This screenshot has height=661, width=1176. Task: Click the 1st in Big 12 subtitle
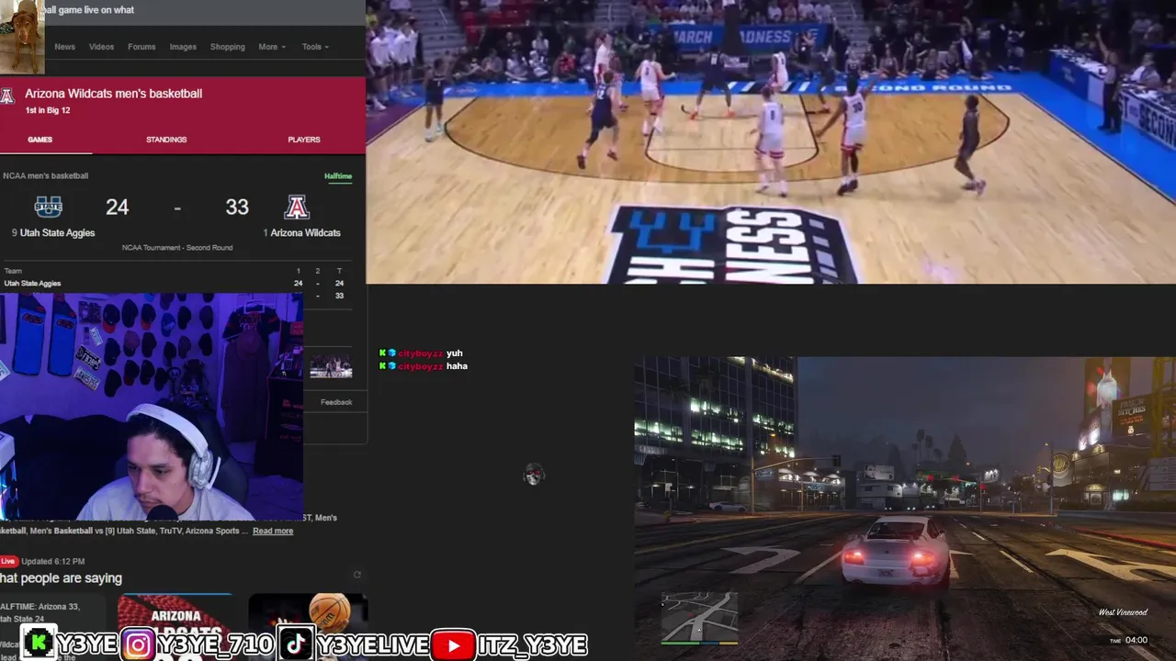tap(48, 110)
